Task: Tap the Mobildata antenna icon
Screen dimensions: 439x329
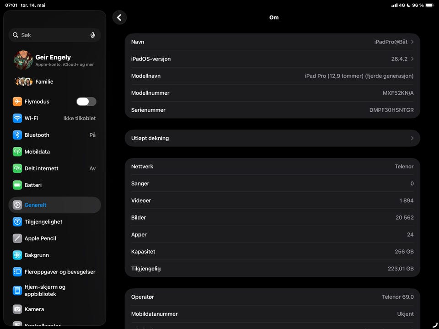Action: click(x=17, y=151)
